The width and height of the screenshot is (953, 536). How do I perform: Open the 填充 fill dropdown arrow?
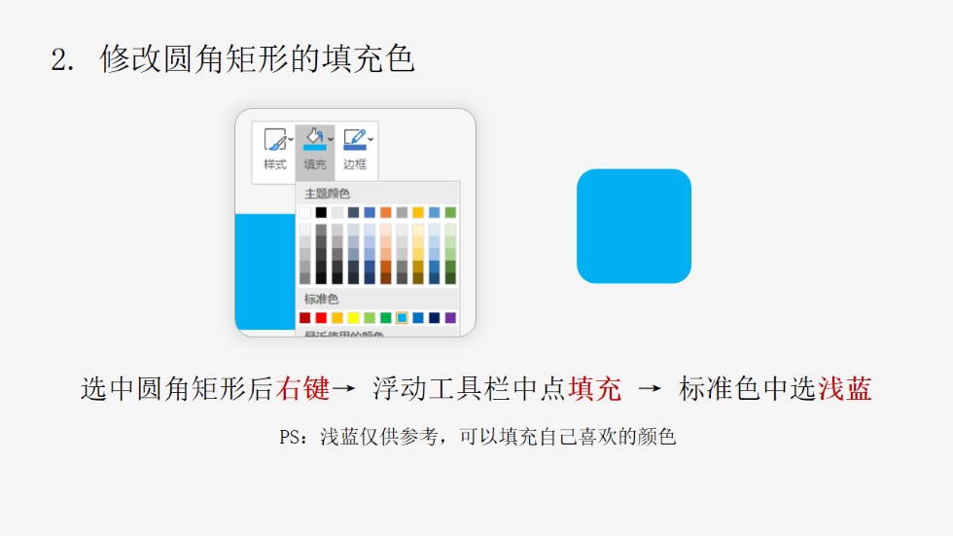click(x=331, y=140)
